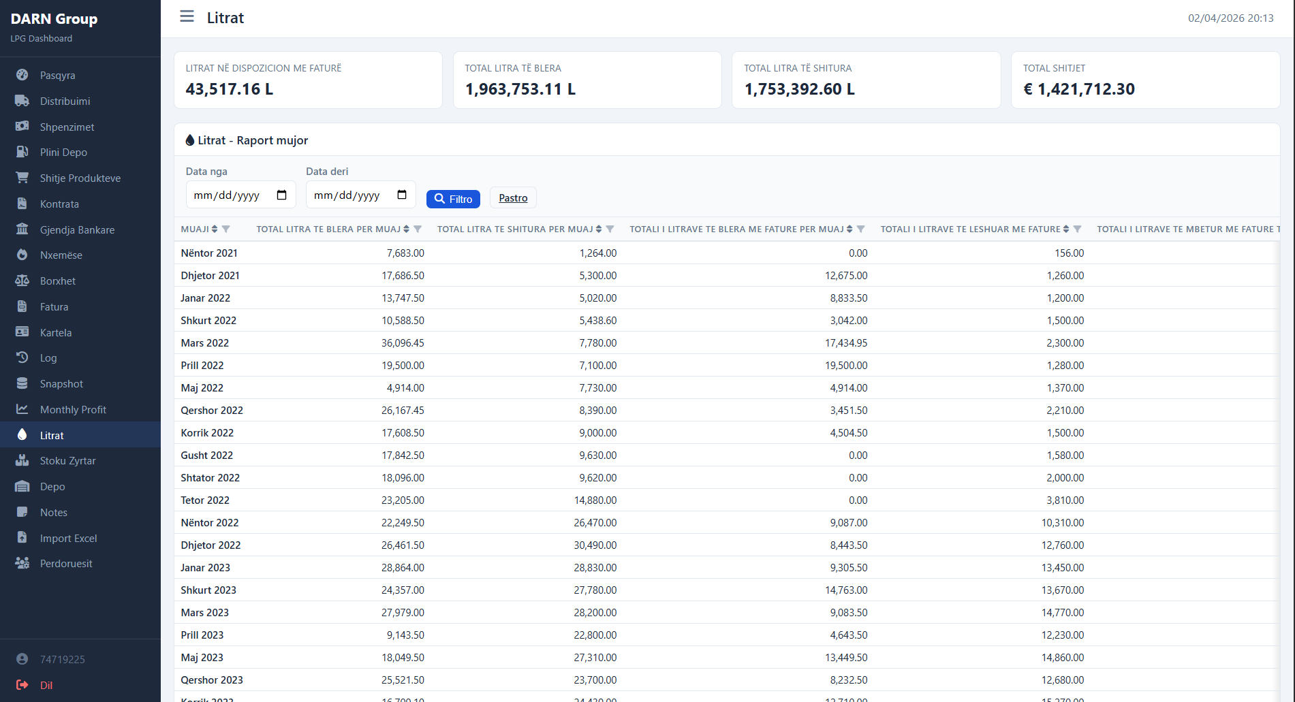This screenshot has width=1295, height=702.
Task: Click the hamburger menu icon
Action: click(187, 17)
